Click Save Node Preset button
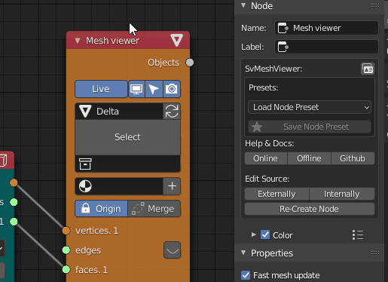Viewport: 388px width, 282px height. [310, 127]
